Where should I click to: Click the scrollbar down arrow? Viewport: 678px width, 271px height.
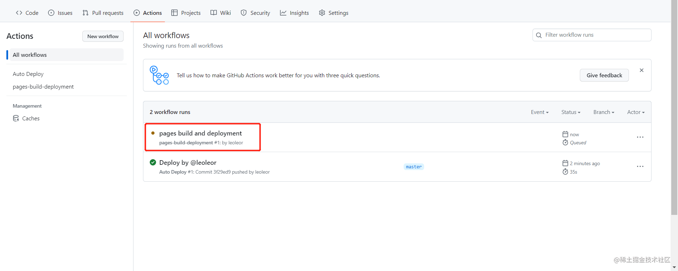(x=674, y=267)
